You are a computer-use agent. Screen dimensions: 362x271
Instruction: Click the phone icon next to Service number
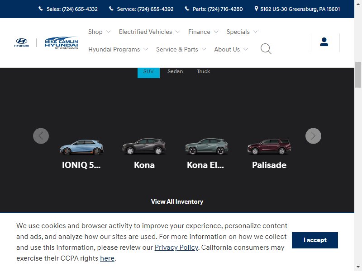(111, 9)
